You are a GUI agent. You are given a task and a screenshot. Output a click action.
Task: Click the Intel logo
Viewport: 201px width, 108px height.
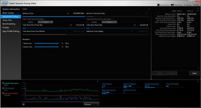[x=5, y=3]
